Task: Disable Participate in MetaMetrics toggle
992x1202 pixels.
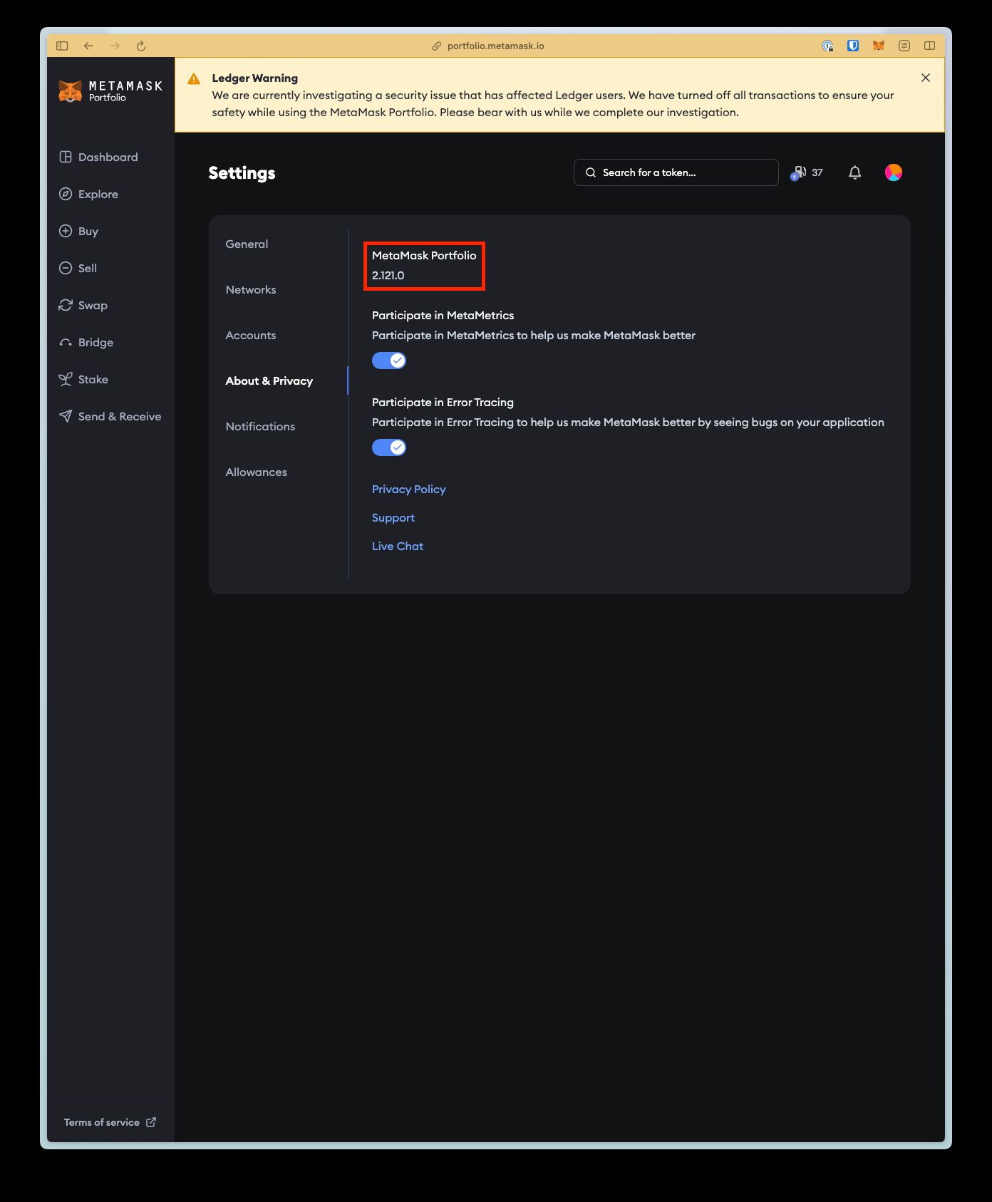Action: tap(389, 361)
